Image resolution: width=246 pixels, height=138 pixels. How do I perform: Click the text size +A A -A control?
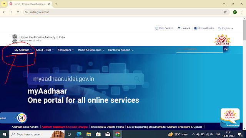tap(184, 28)
